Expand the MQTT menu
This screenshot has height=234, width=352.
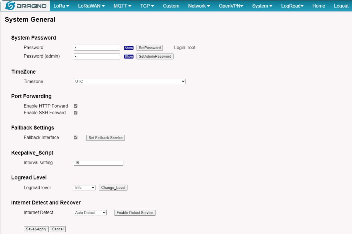click(x=122, y=6)
